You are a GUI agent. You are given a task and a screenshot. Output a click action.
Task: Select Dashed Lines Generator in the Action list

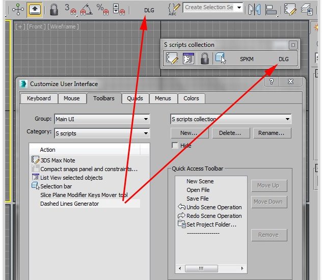[x=70, y=204]
